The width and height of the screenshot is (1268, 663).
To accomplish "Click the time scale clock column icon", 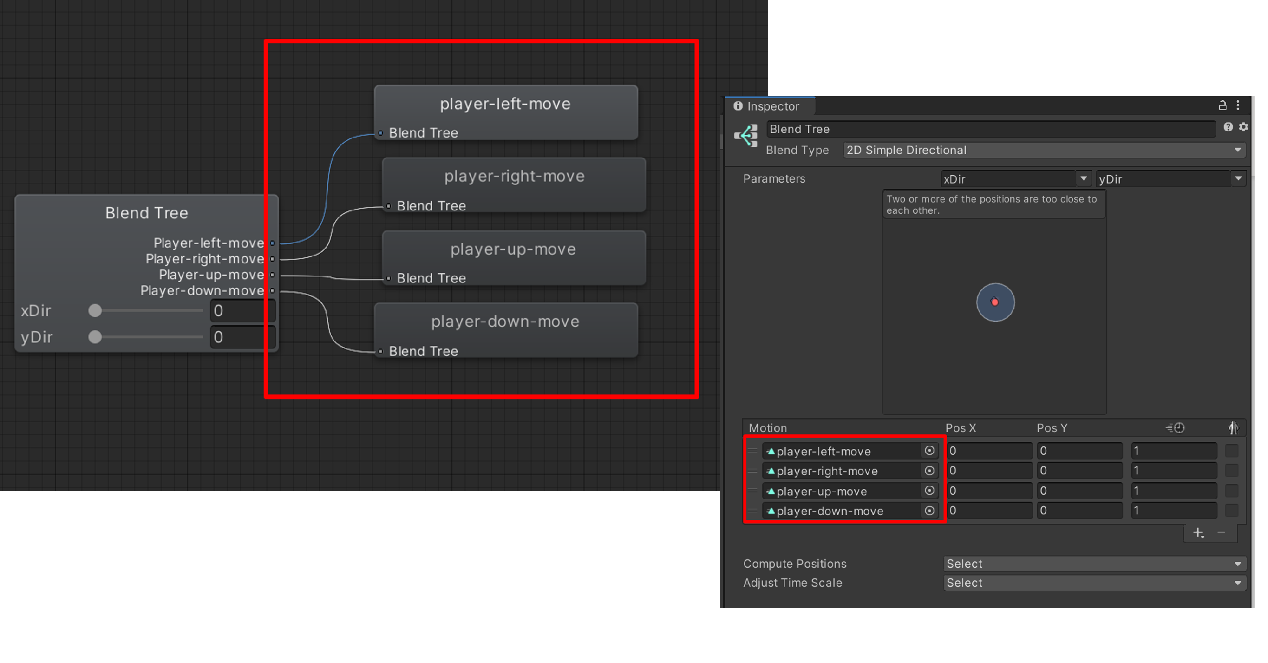I will click(x=1176, y=428).
